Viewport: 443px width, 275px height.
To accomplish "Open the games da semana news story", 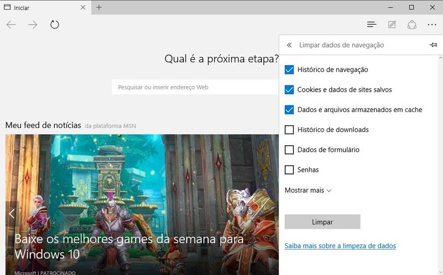I will (x=129, y=246).
